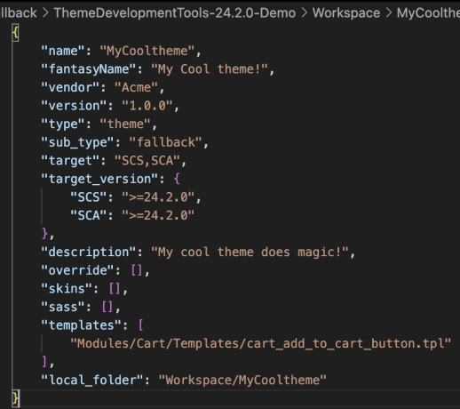Click the "skins" key
This screenshot has width=460, height=409.
67,289
